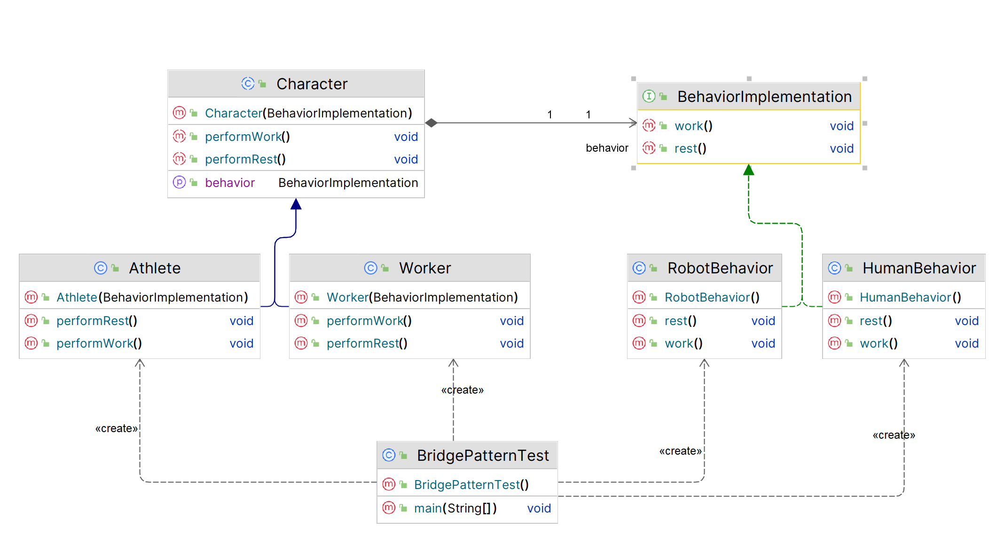This screenshot has width=1005, height=543.
Task: Click the composition diamond on Character's edge
Action: [432, 123]
